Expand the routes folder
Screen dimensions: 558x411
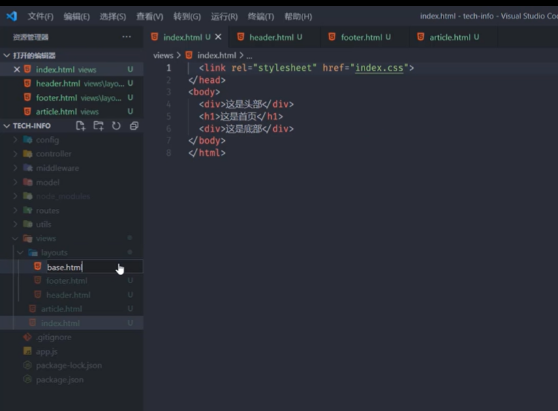72,210
